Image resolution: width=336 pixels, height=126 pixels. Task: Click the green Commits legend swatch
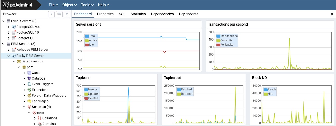coord(218,41)
